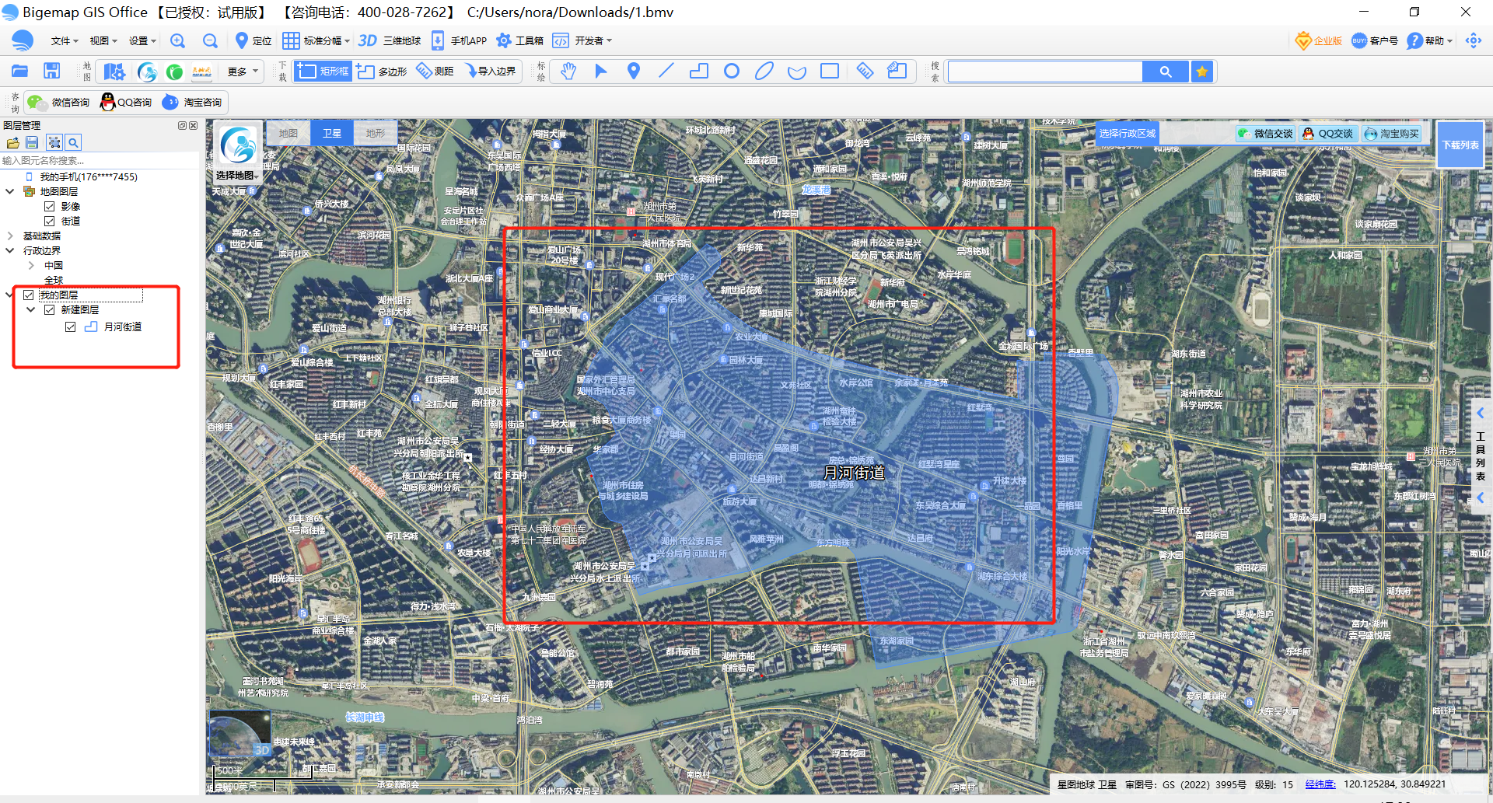The width and height of the screenshot is (1493, 803).
Task: Open the 更多 map source dropdown
Action: (243, 72)
